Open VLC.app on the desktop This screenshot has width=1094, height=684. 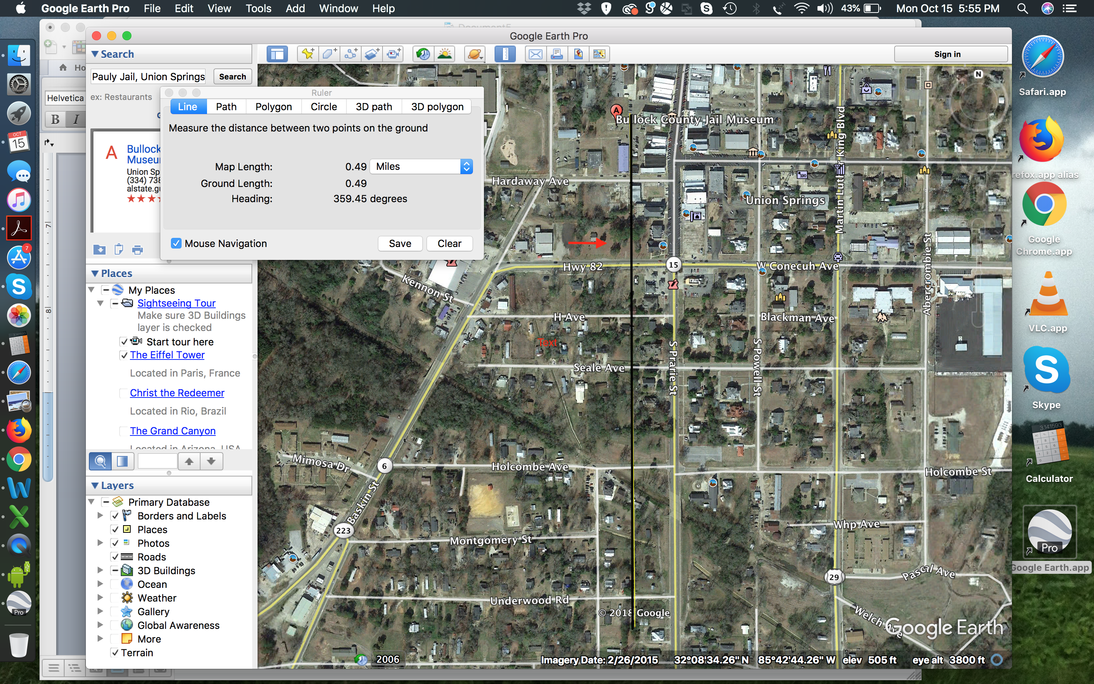tap(1048, 294)
